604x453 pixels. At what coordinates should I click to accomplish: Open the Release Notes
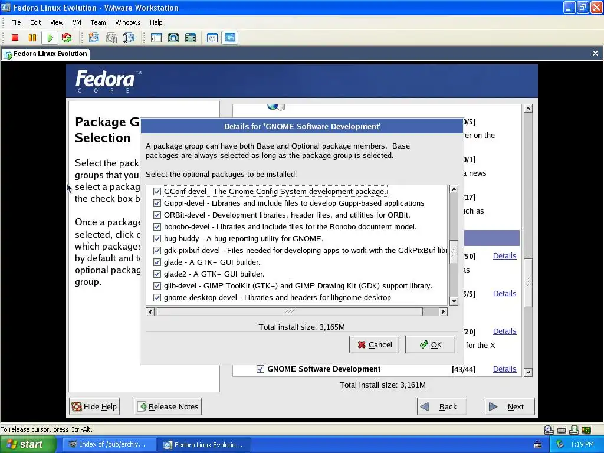point(168,406)
